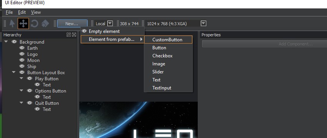Viewport: 327px width, 138px height.
Task: Pick the Button prefab
Action: [168, 48]
